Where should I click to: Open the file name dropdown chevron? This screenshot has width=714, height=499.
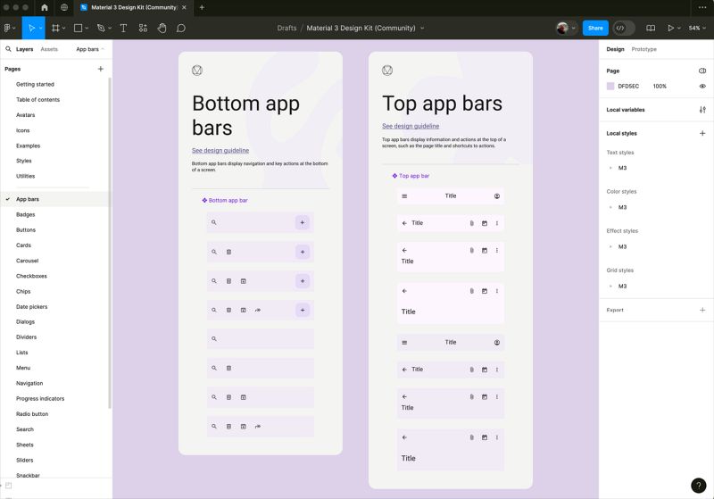pos(422,28)
